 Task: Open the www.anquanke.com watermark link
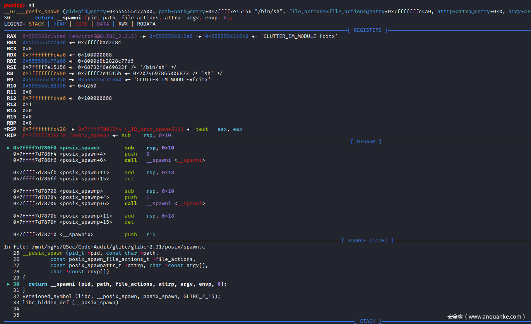coord(486,317)
